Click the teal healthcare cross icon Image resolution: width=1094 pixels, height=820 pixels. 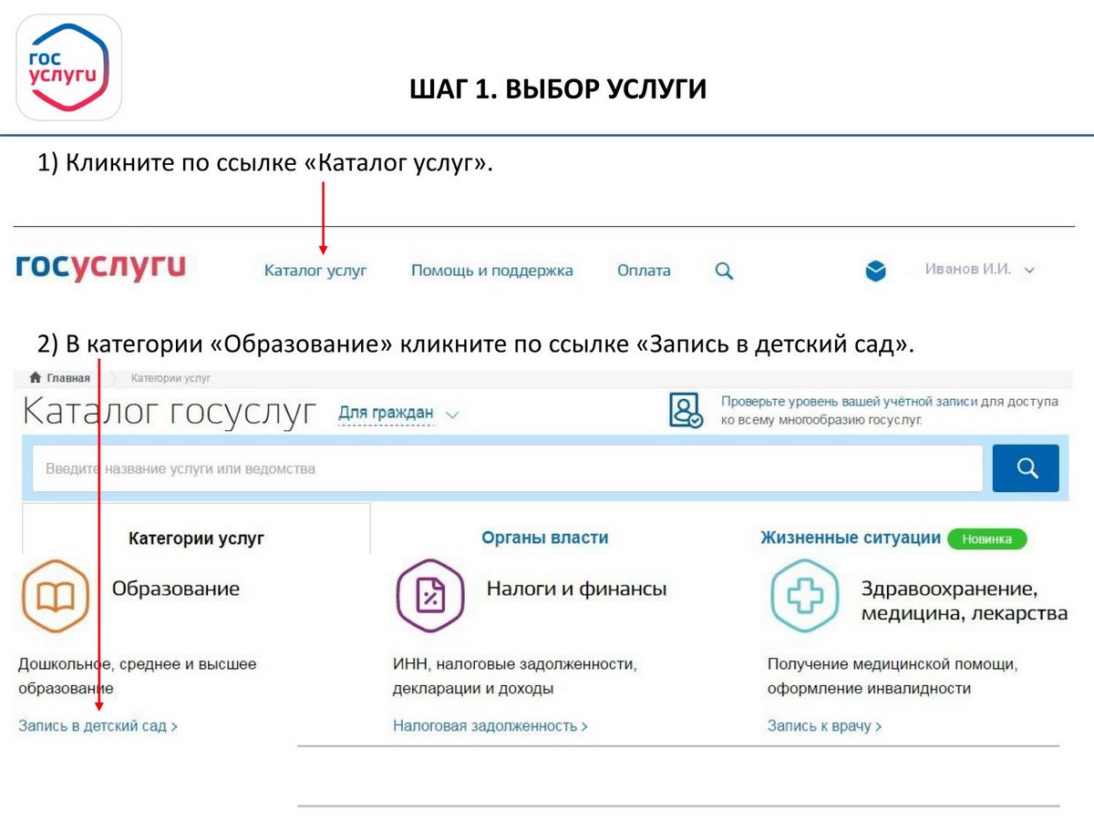pyautogui.click(x=804, y=597)
